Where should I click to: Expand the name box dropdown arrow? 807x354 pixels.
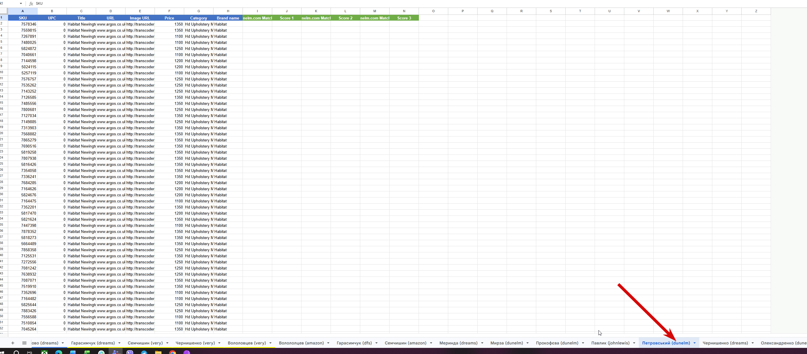(x=21, y=3)
